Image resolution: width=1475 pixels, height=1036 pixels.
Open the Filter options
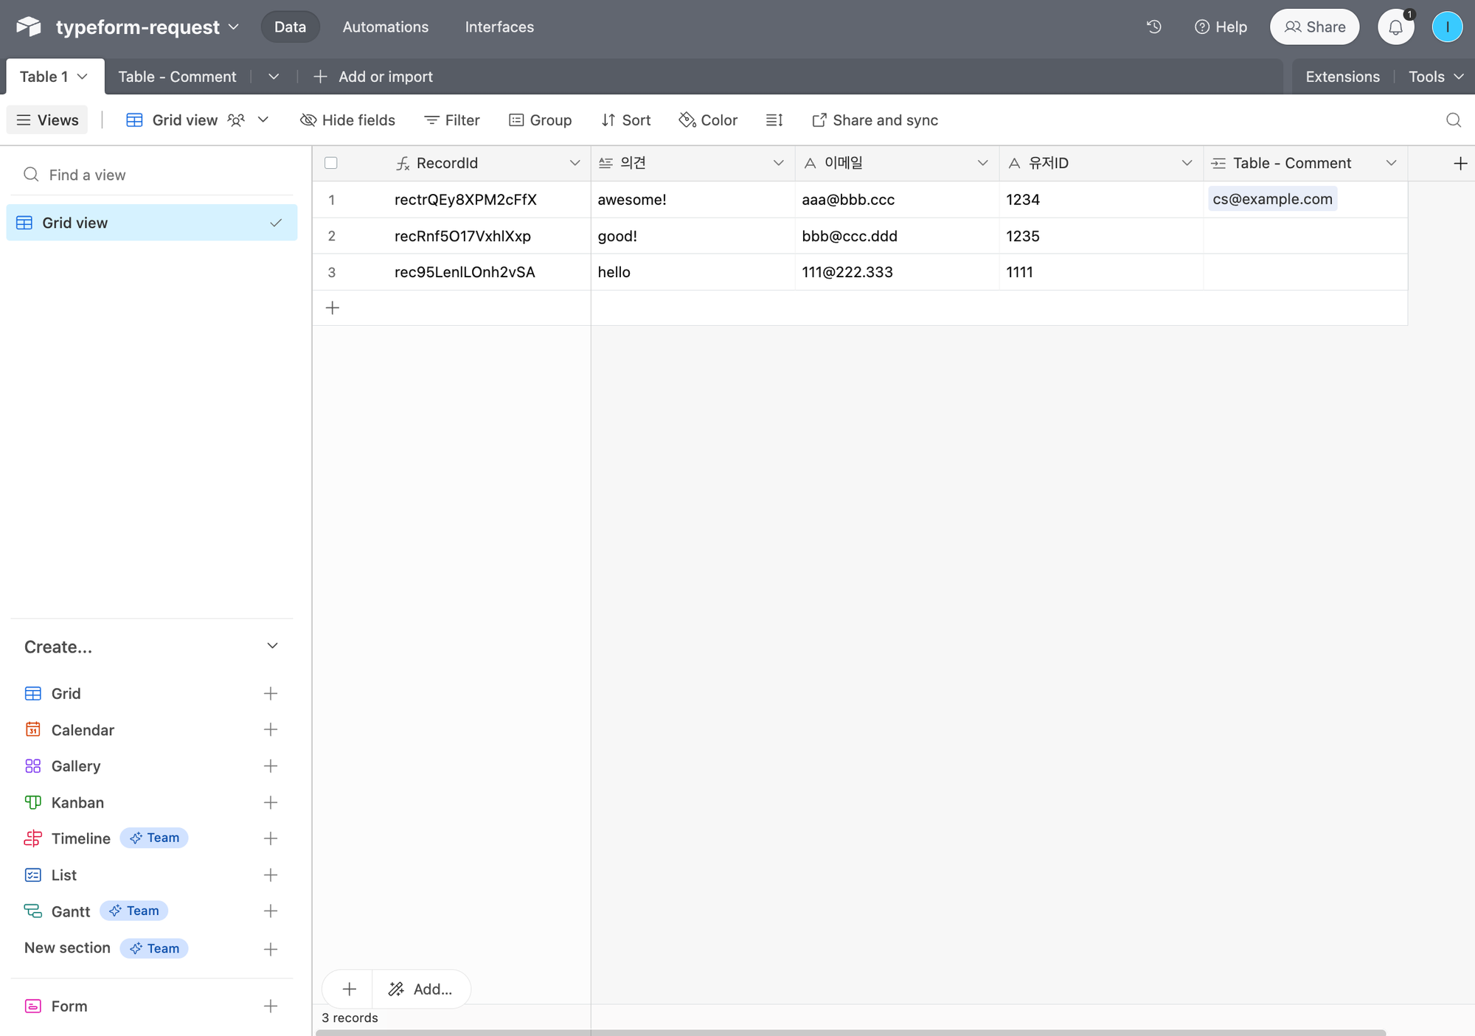point(452,120)
